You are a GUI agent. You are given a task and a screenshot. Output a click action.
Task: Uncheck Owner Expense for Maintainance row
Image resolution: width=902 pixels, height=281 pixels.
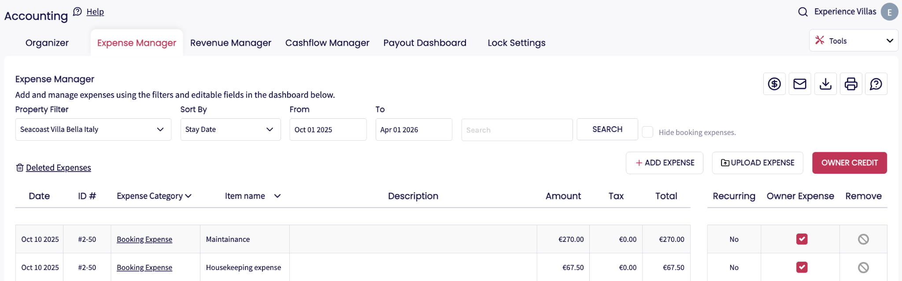(x=802, y=239)
